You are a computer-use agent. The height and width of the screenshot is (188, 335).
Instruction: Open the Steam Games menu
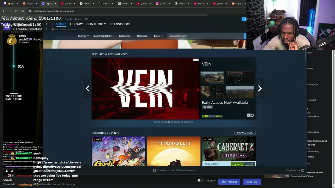77,19
